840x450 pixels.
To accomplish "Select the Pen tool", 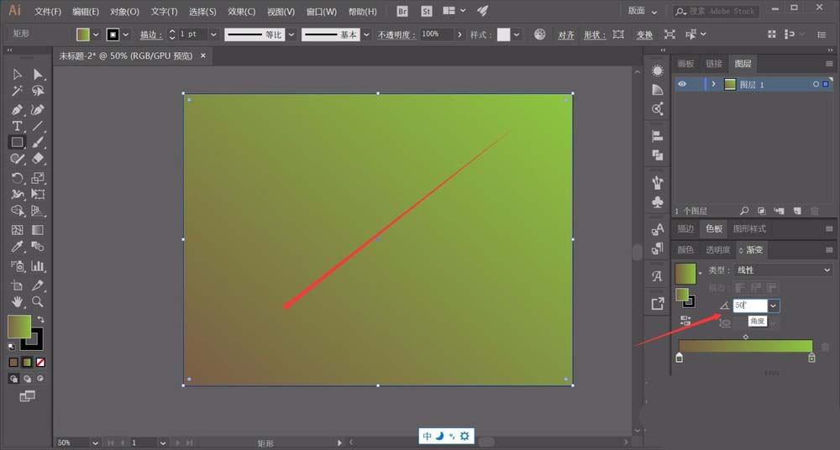I will [x=17, y=110].
